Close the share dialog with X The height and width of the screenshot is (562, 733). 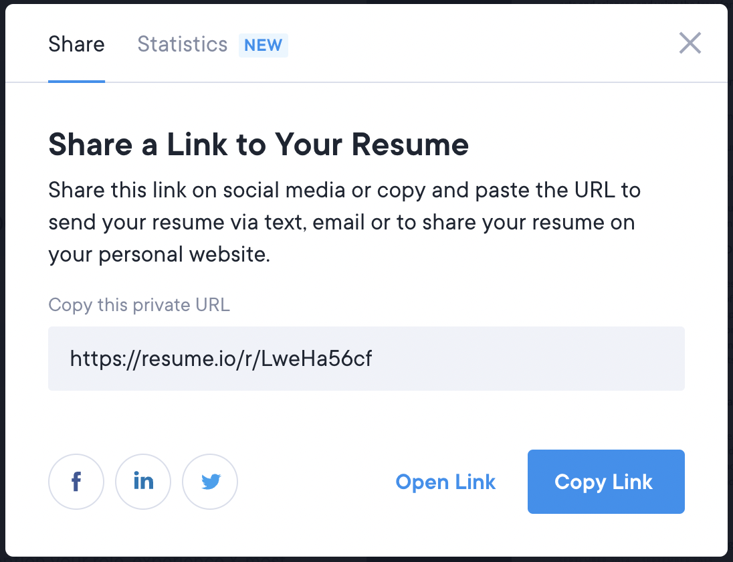pyautogui.click(x=690, y=44)
